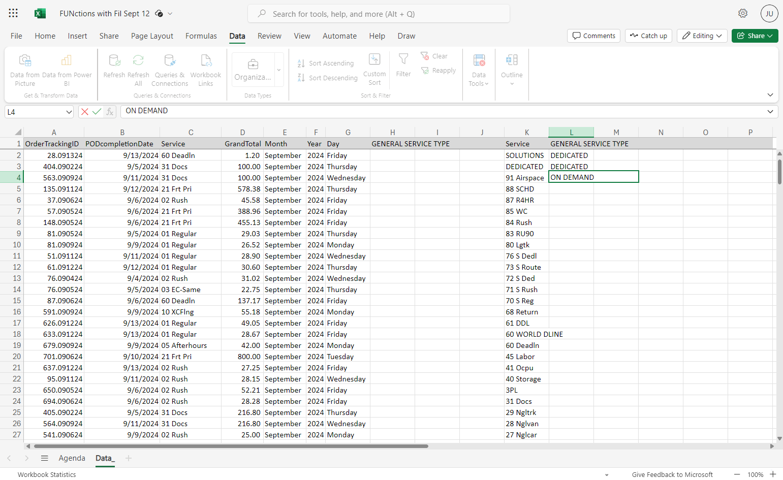Expand the Outline dropdown
This screenshot has width=783, height=480.
click(512, 70)
